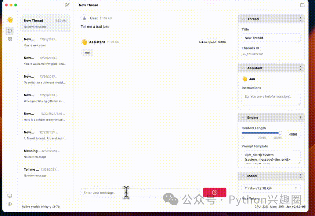Click the Token Speed: 0.00/s label
The image size is (315, 216).
click(212, 42)
